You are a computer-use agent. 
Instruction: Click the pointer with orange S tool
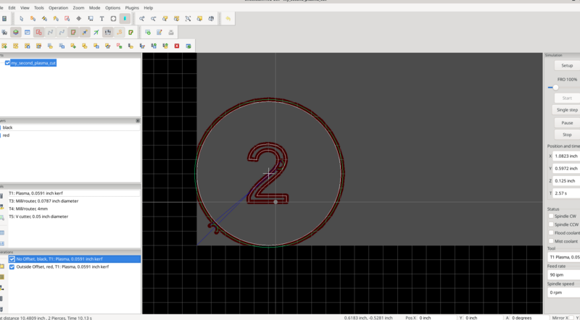tap(33, 19)
